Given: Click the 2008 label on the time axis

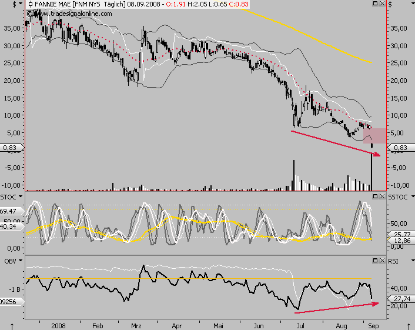Looking at the screenshot, I should 59,326.
